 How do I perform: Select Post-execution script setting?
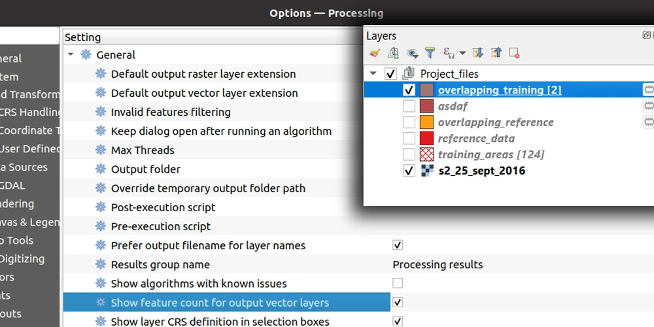(163, 207)
